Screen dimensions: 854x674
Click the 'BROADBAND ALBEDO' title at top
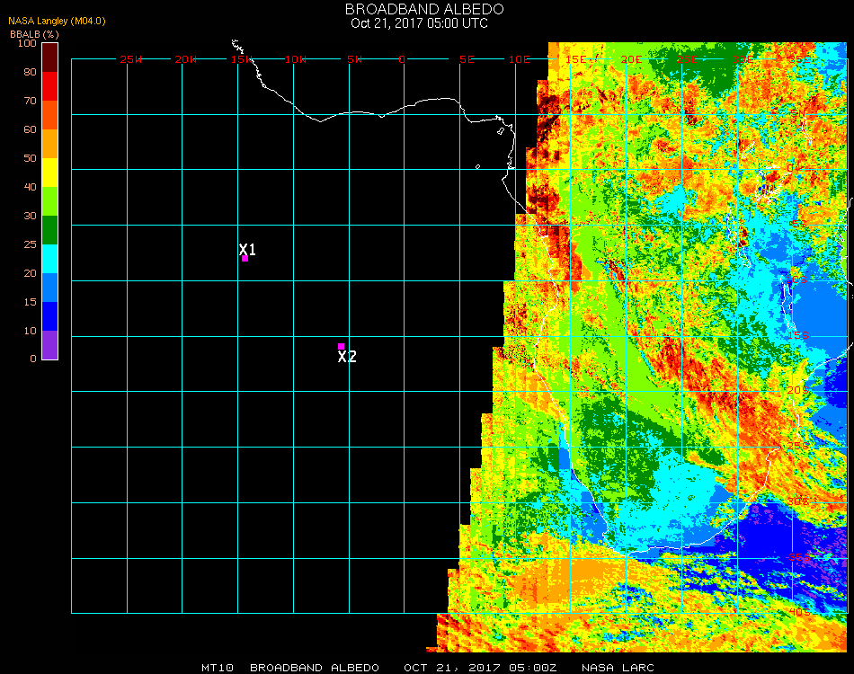(x=424, y=9)
